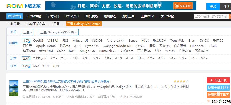Open the S5660 MIUI ROM thumbnail
Image resolution: width=231 pixels, height=105 pixels.
tap(14, 88)
